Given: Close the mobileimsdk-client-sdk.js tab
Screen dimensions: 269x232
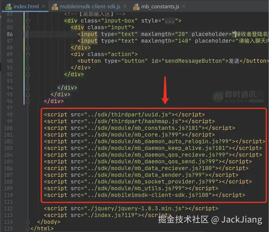Looking at the screenshot, I should pyautogui.click(x=125, y=6).
